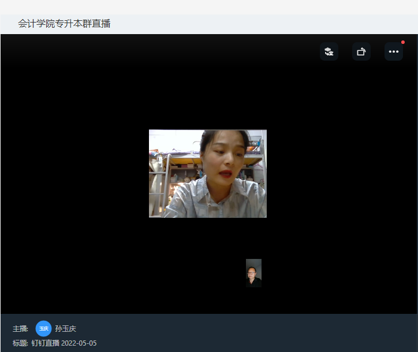
Task: Click the share/forward live stream icon
Action: pos(361,51)
